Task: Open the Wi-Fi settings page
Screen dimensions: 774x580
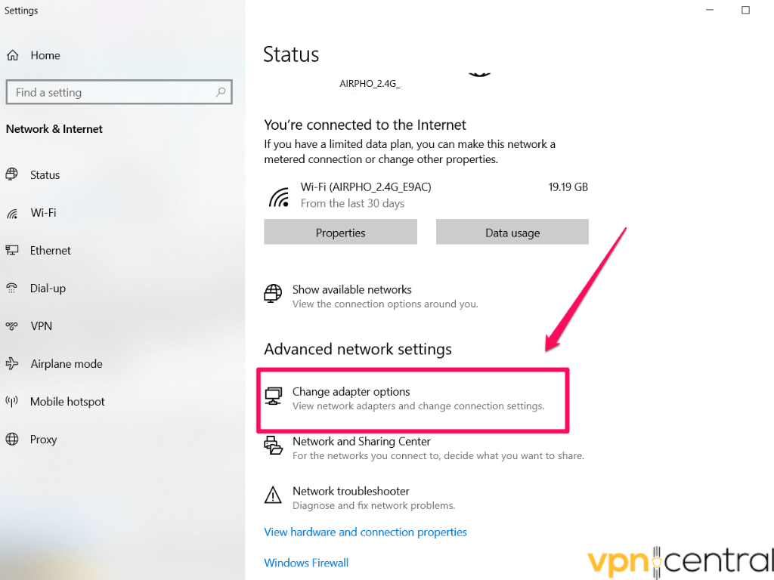Action: pos(43,213)
